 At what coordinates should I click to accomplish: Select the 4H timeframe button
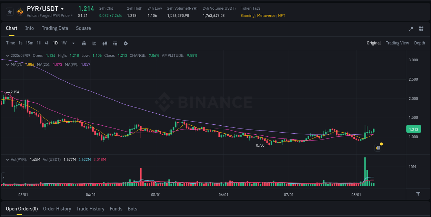[47, 43]
